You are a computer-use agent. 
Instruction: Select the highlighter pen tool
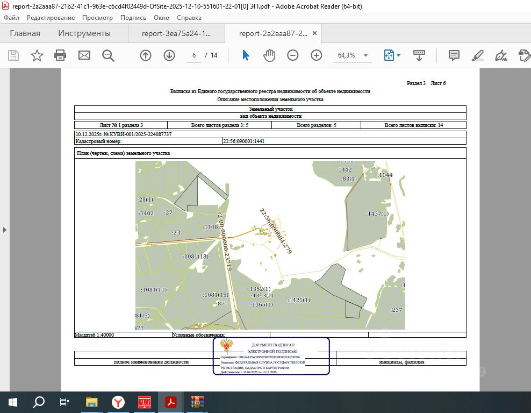(x=477, y=55)
